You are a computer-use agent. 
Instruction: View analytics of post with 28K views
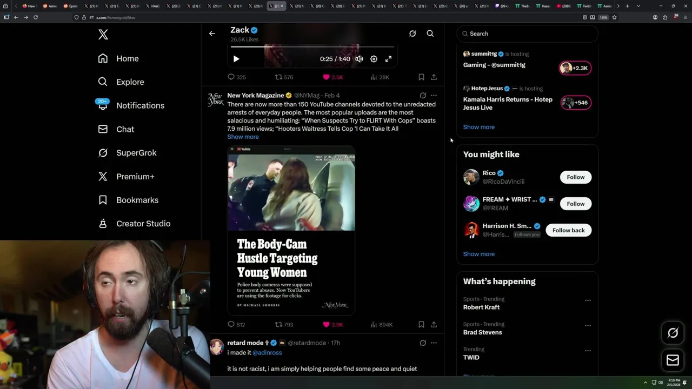[380, 77]
